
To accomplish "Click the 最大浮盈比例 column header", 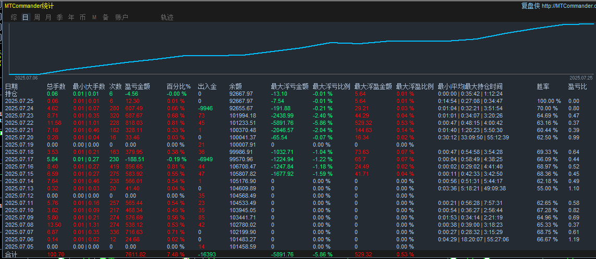I will [x=415, y=86].
